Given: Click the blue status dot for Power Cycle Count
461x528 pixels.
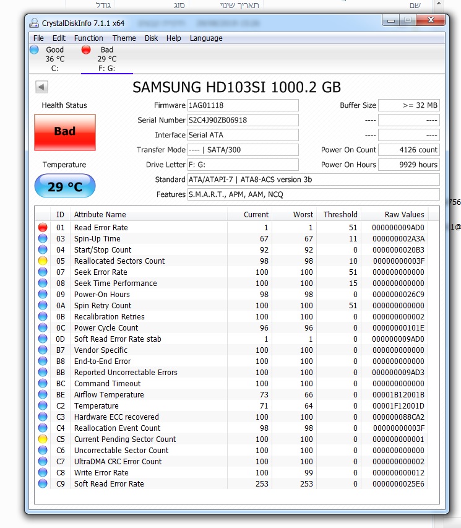Looking at the screenshot, I should pyautogui.click(x=43, y=327).
